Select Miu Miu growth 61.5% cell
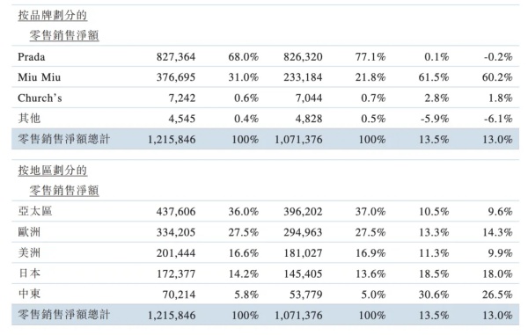This screenshot has height=335, width=528. pyautogui.click(x=434, y=77)
